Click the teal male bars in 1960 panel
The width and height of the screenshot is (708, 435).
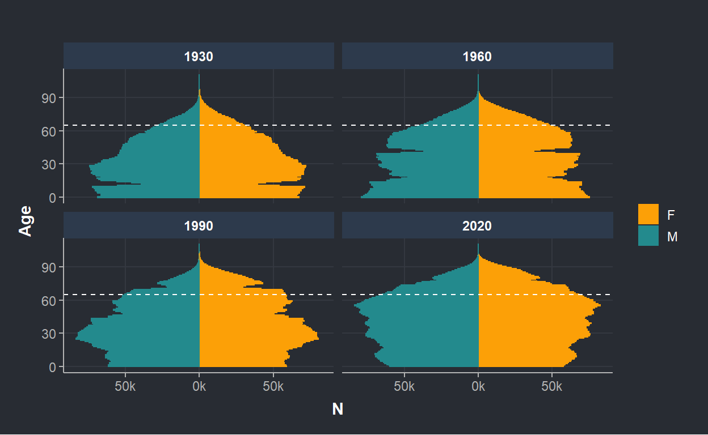pyautogui.click(x=431, y=164)
